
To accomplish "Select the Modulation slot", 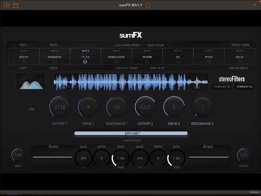I will [116, 57].
